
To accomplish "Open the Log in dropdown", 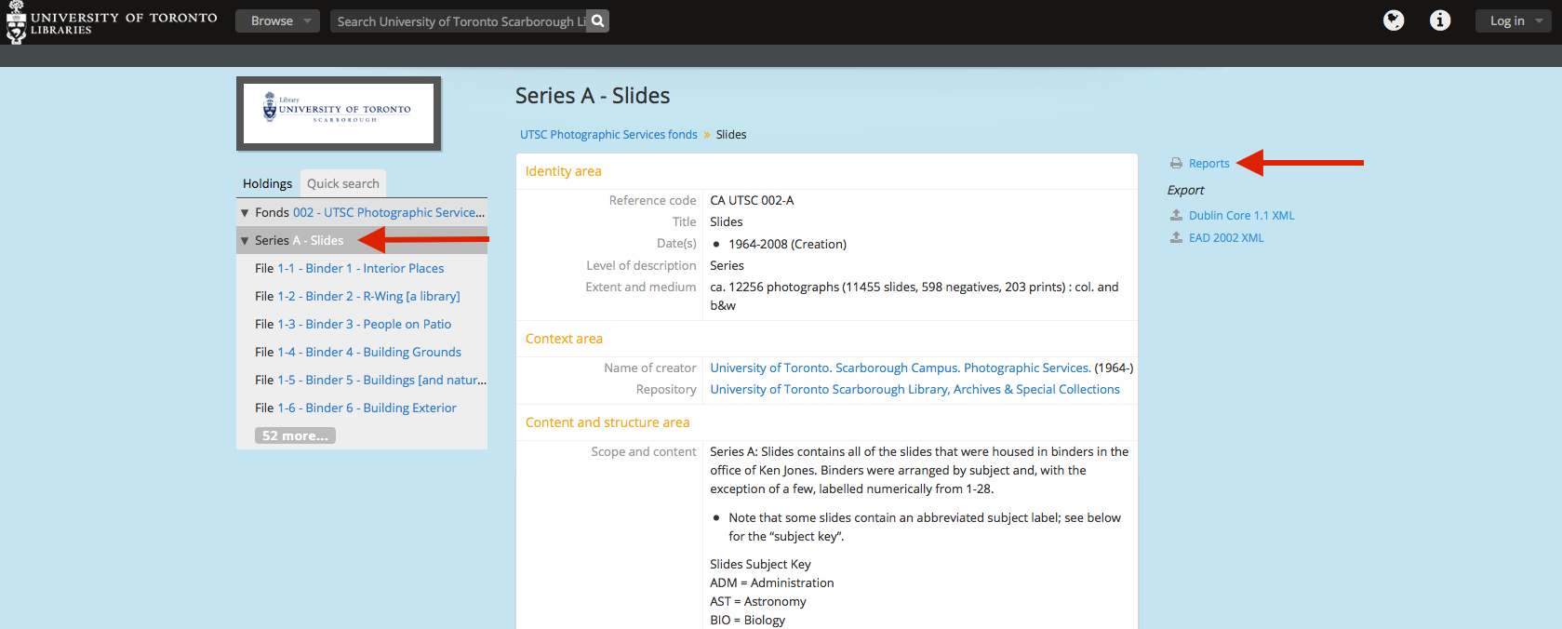I will [1513, 20].
